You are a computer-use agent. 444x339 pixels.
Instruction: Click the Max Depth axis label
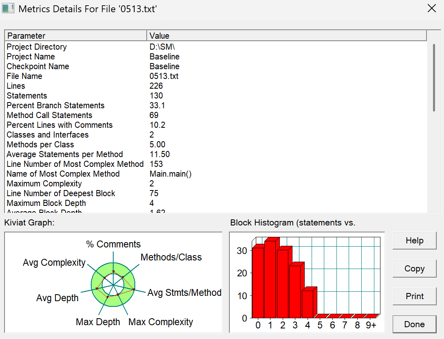click(98, 322)
